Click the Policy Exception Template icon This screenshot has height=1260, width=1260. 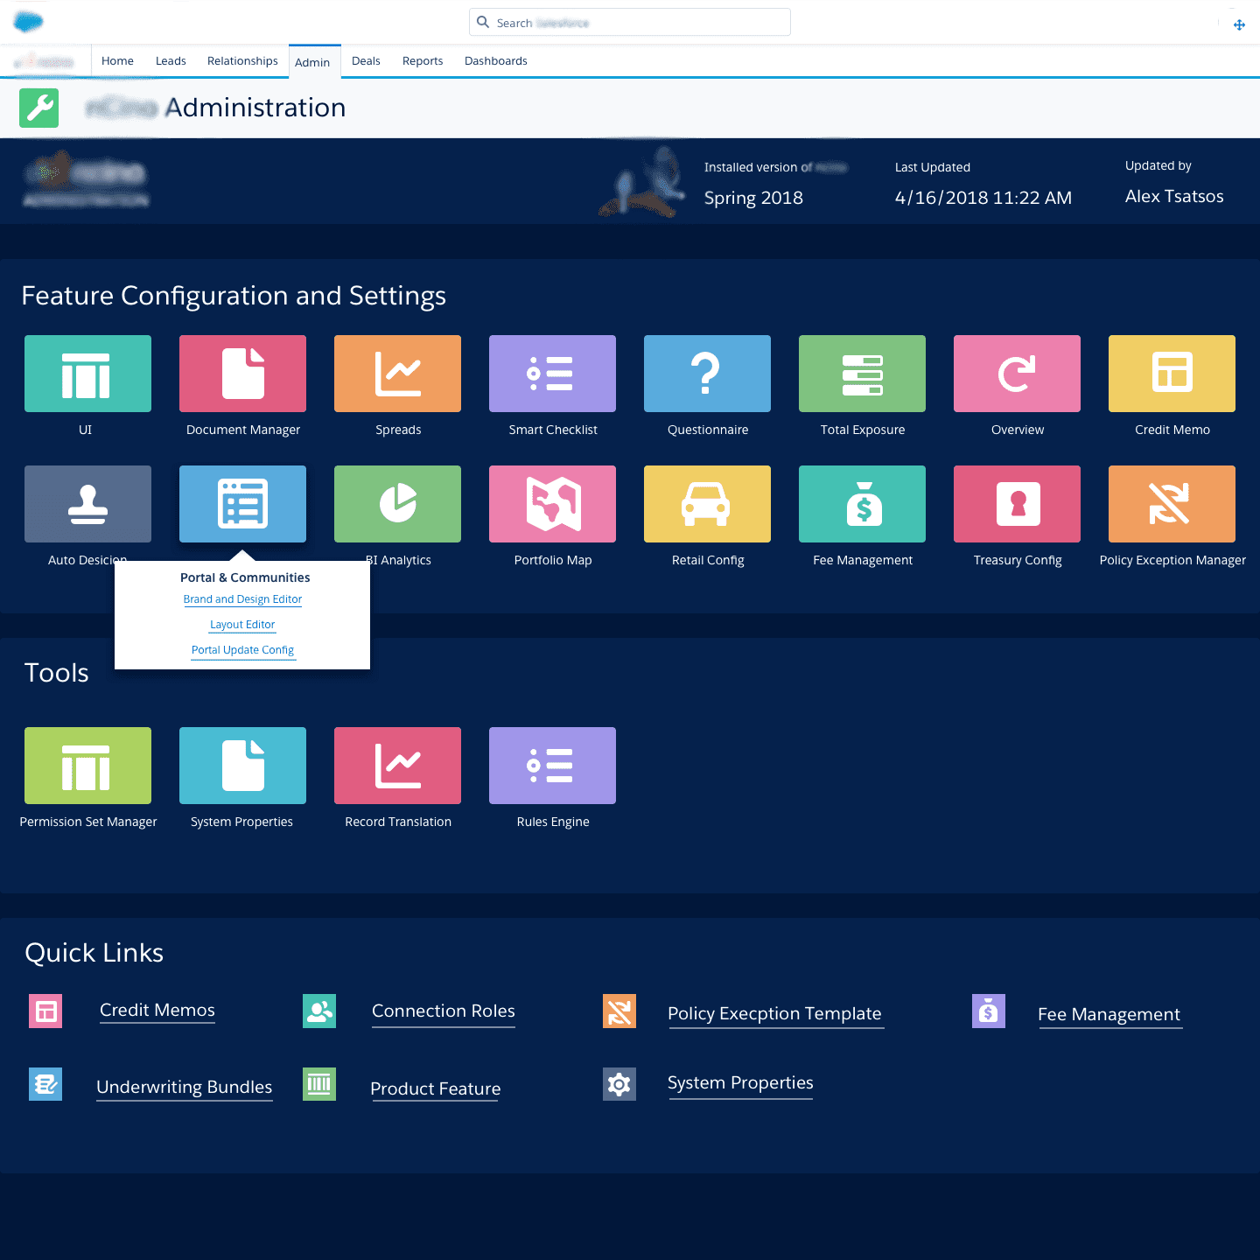(619, 1011)
